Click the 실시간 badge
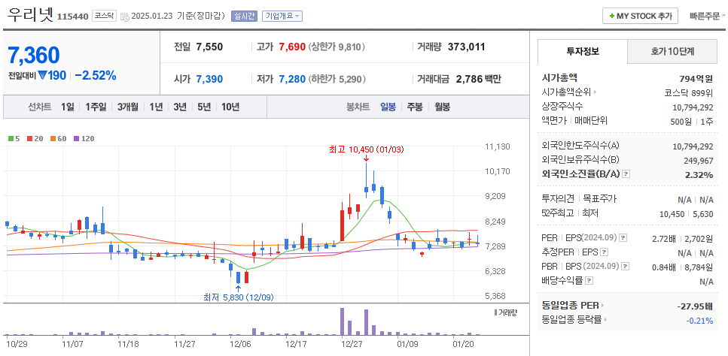Screen dimensions: 728x356 coord(244,16)
